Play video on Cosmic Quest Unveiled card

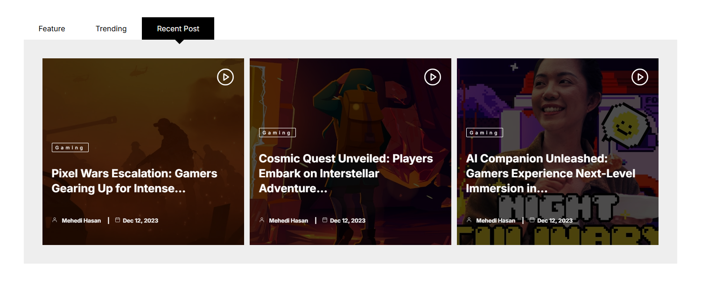coord(433,77)
